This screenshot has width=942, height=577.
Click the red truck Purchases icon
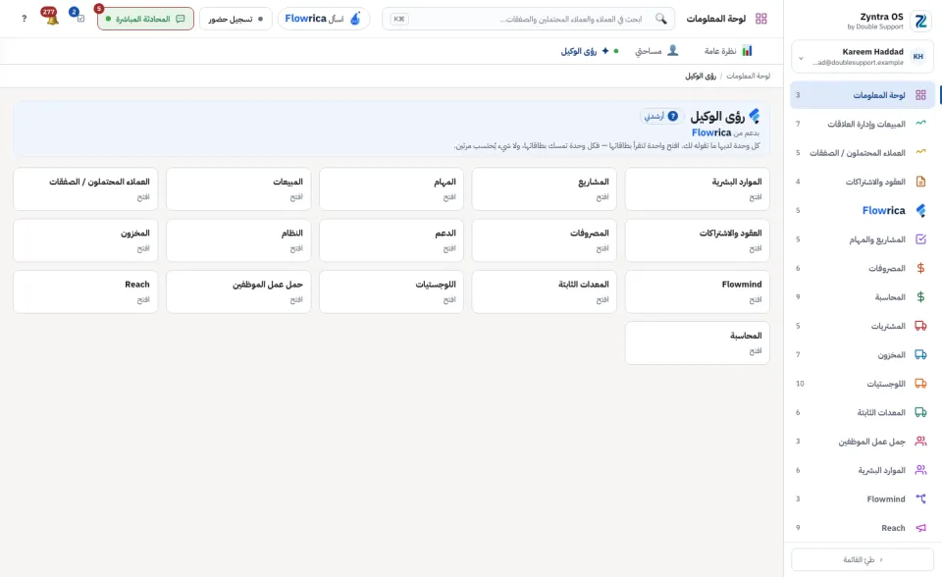click(920, 326)
